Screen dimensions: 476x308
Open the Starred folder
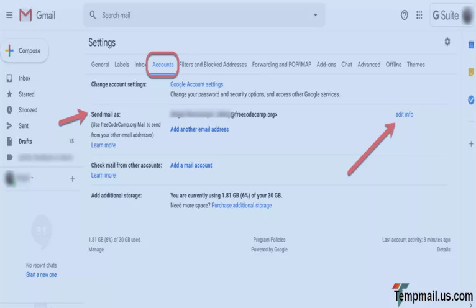coord(26,94)
